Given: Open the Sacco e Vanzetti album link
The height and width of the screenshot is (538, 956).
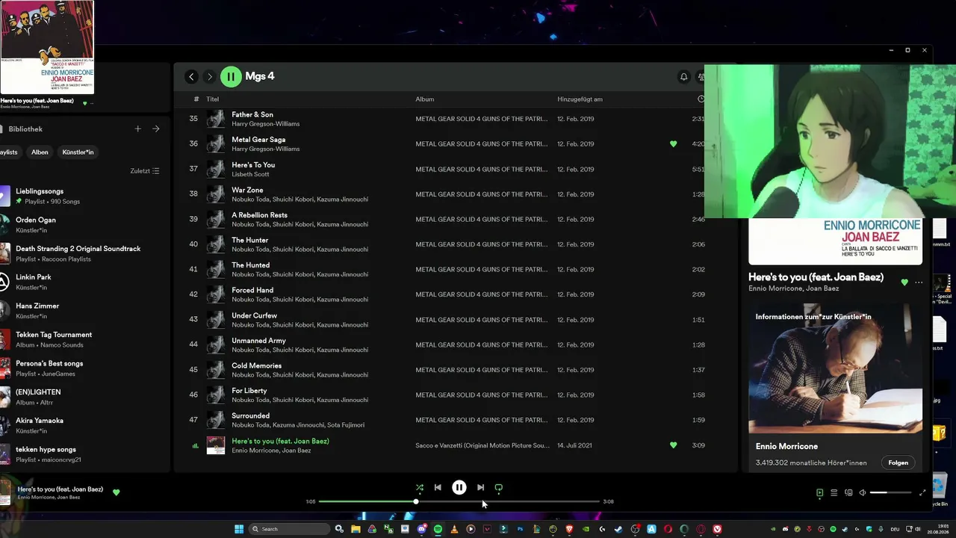Looking at the screenshot, I should click(482, 445).
